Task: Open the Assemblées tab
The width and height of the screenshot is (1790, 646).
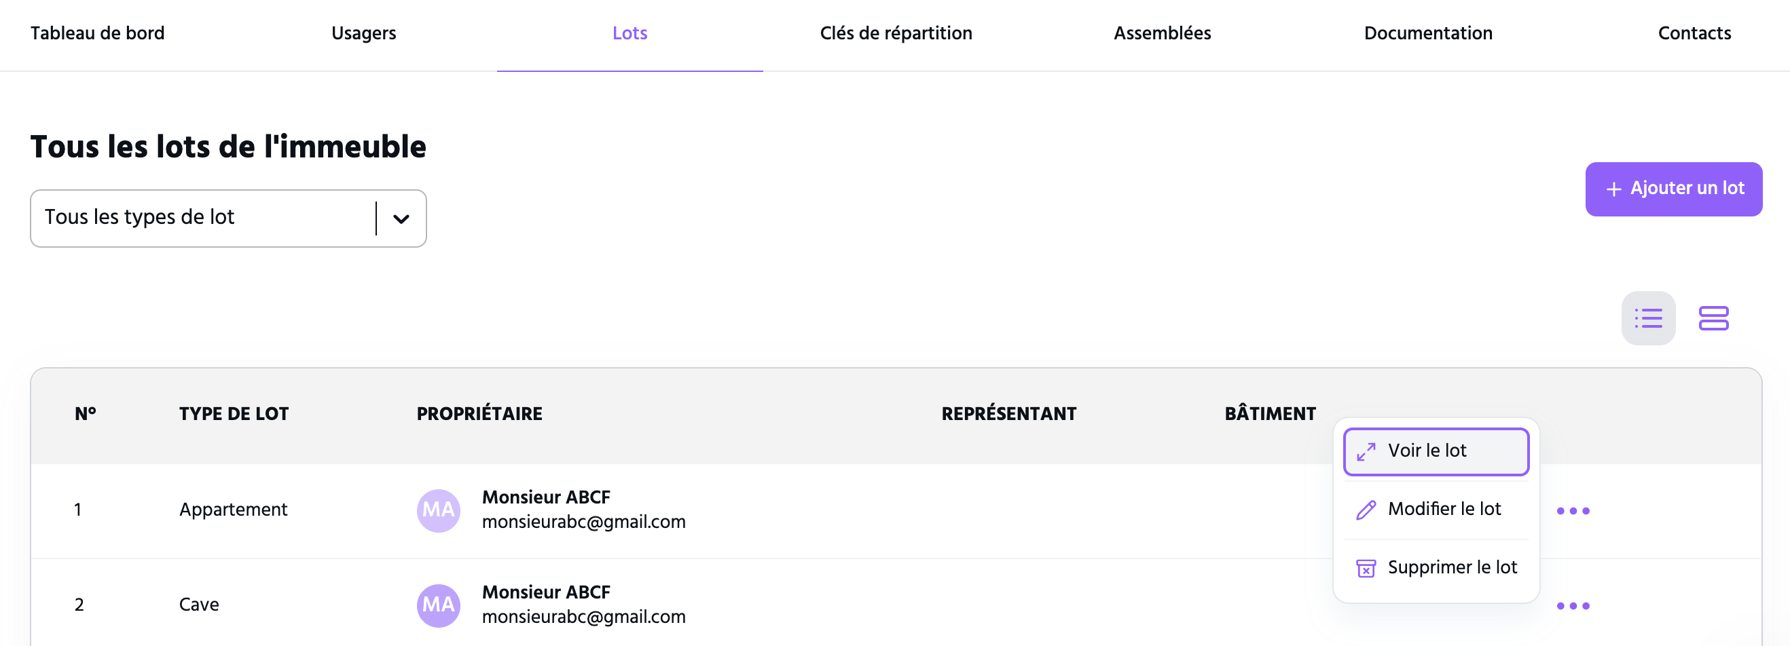Action: pos(1162,33)
